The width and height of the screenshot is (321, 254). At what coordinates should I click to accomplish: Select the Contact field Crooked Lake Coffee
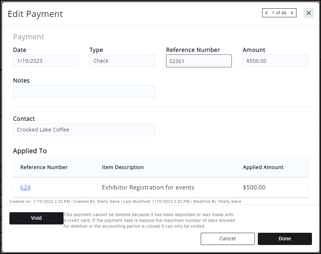(x=84, y=130)
